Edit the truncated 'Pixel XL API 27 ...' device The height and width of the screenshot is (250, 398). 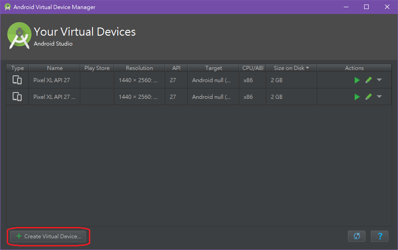pos(369,97)
